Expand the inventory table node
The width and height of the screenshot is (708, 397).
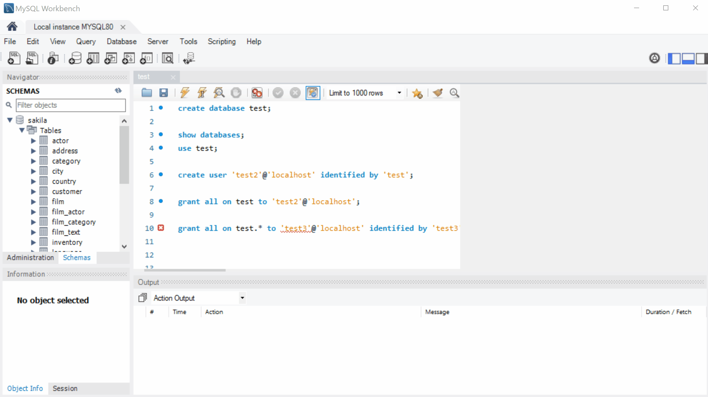pos(33,242)
